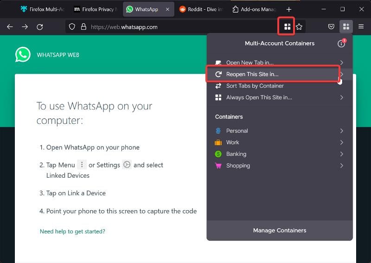Switch to the Add-ons Manager tab

(254, 9)
